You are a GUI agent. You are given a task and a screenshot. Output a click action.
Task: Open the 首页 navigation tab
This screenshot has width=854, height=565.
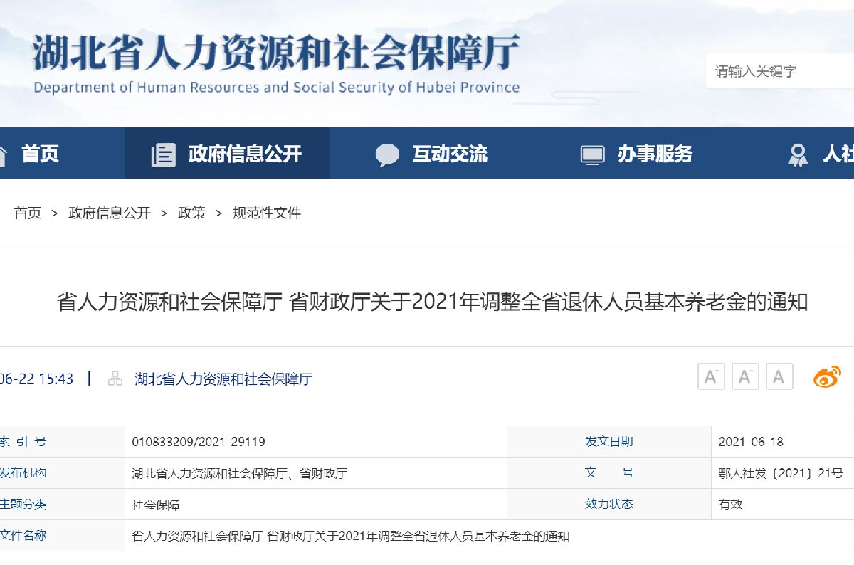(x=40, y=154)
